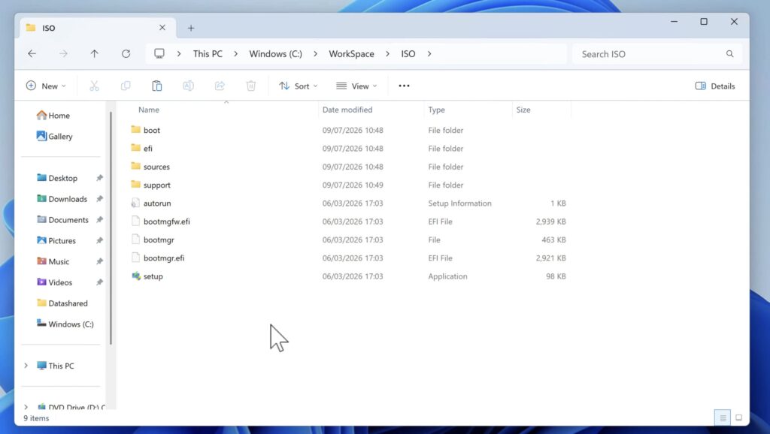
Task: Open Gallery in the sidebar
Action: pos(54,137)
